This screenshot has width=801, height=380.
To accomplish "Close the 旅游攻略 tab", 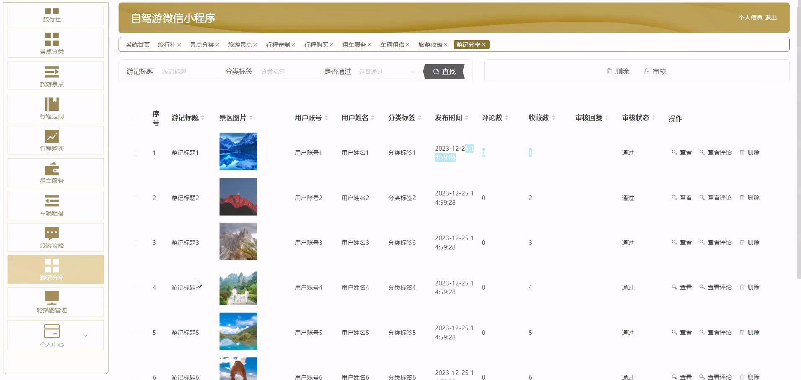I will click(446, 45).
